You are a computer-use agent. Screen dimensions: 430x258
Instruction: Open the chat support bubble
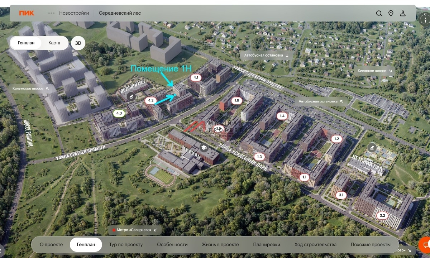pyautogui.click(x=426, y=245)
